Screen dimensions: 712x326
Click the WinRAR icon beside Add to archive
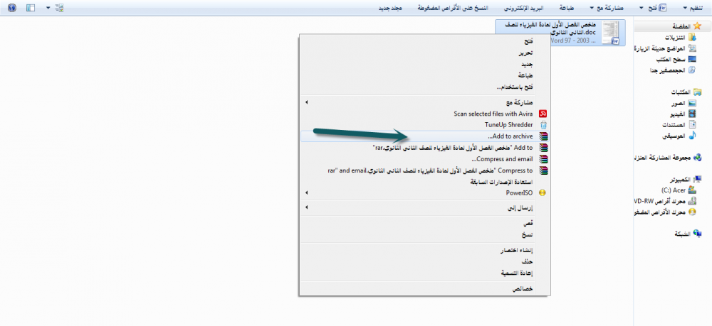(x=543, y=136)
